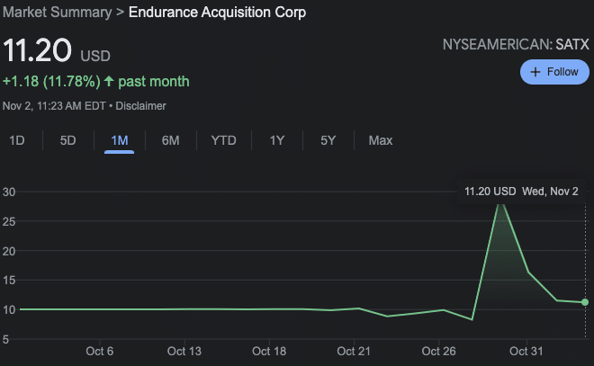Switch to the 5D range tab

[67, 140]
